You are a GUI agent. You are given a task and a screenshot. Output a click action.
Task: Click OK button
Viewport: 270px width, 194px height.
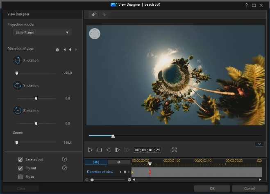[212, 189]
